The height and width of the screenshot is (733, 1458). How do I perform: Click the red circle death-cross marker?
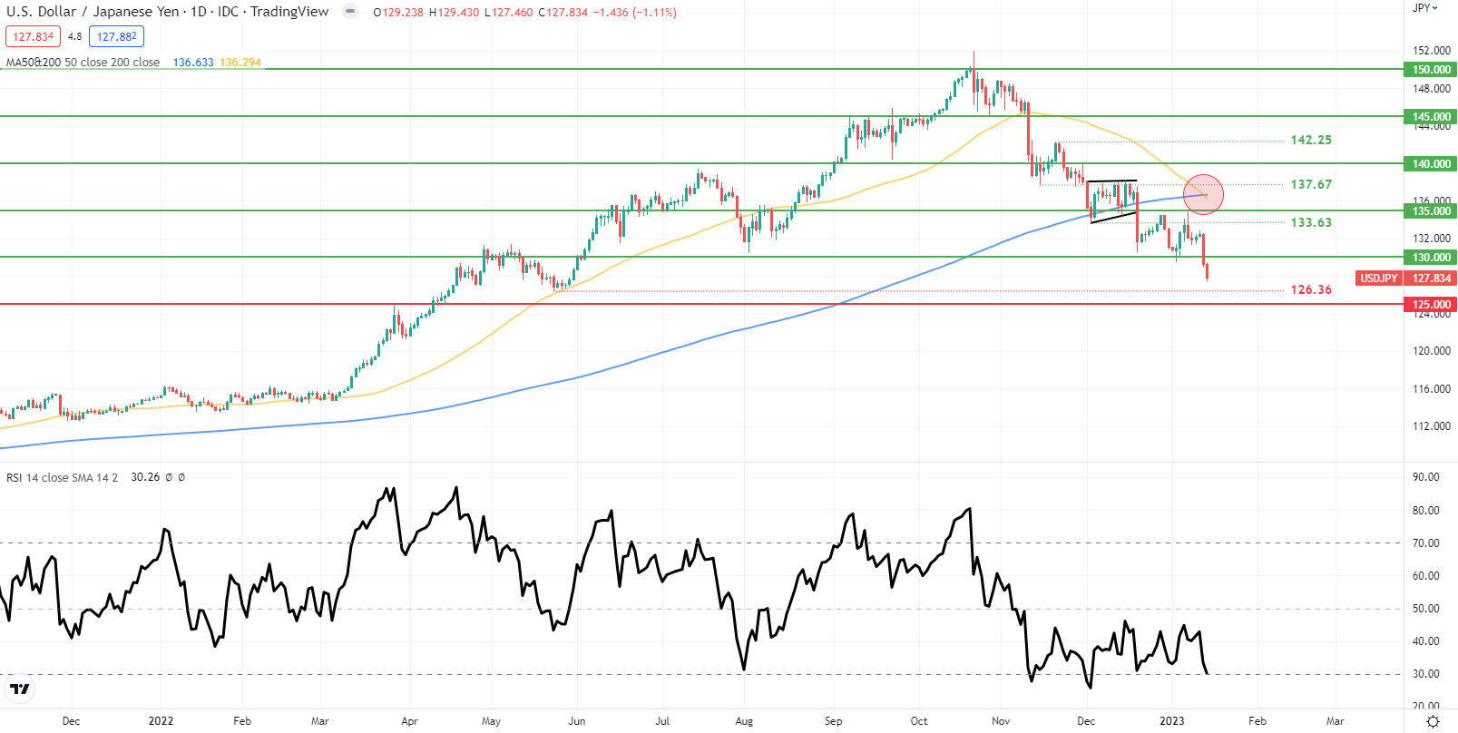pyautogui.click(x=1204, y=194)
